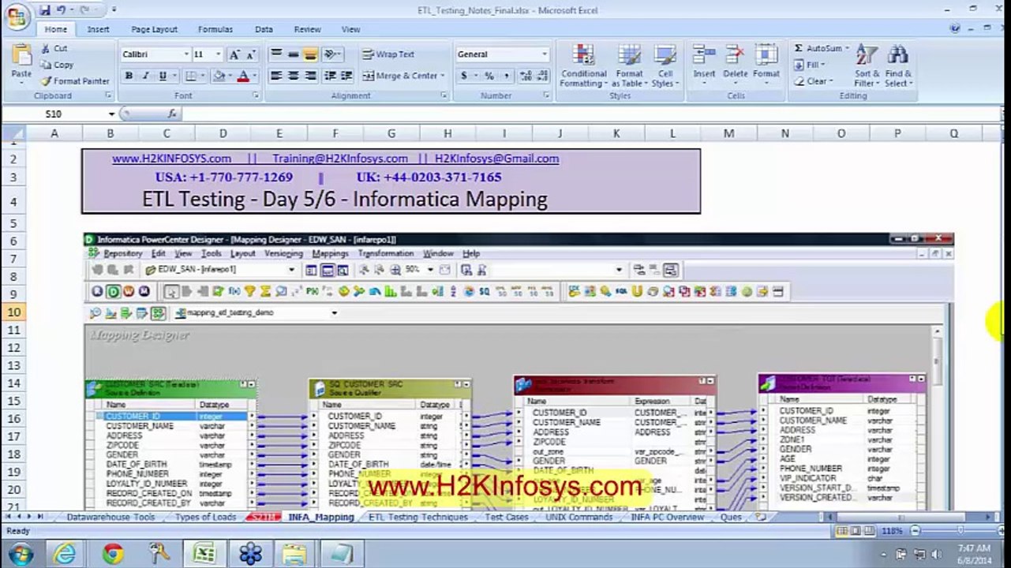
Task: Open the Find & Select menu
Action: 897,65
